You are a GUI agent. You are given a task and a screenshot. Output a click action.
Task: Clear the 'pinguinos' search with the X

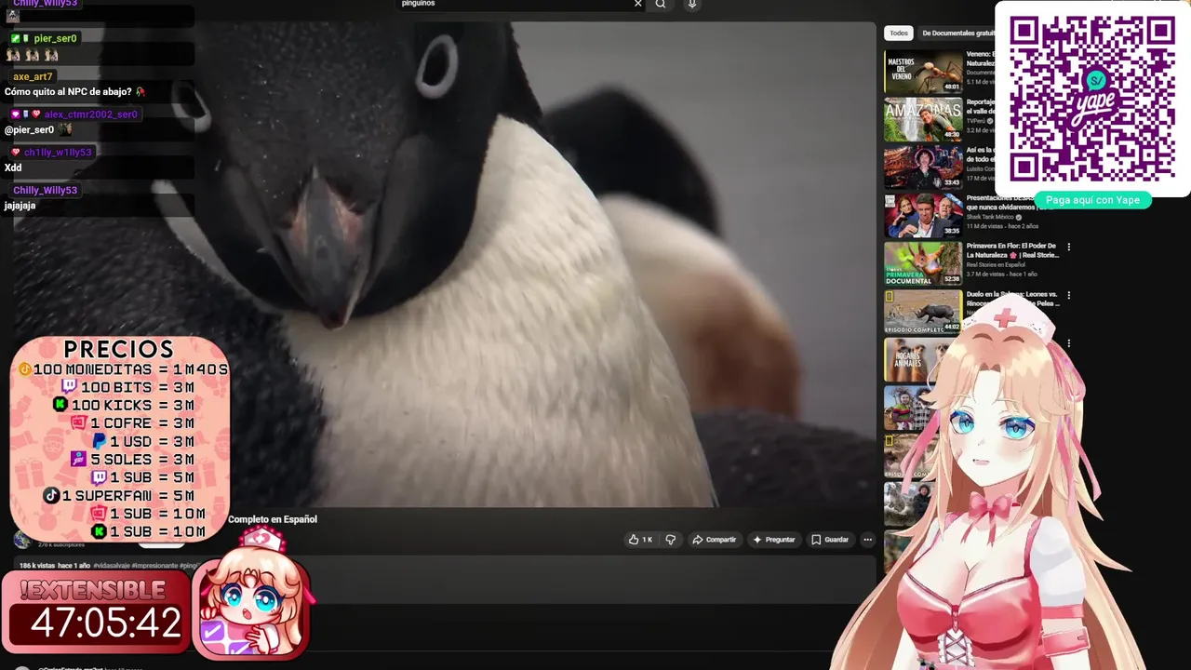point(637,4)
